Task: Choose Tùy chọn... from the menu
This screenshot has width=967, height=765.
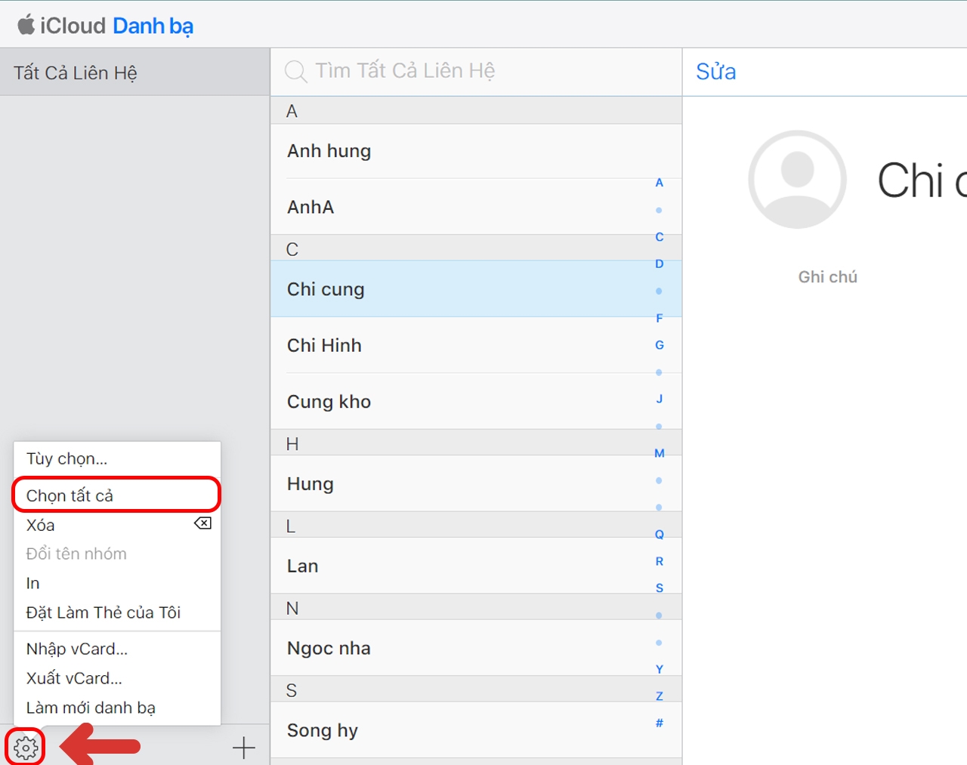Action: click(117, 458)
